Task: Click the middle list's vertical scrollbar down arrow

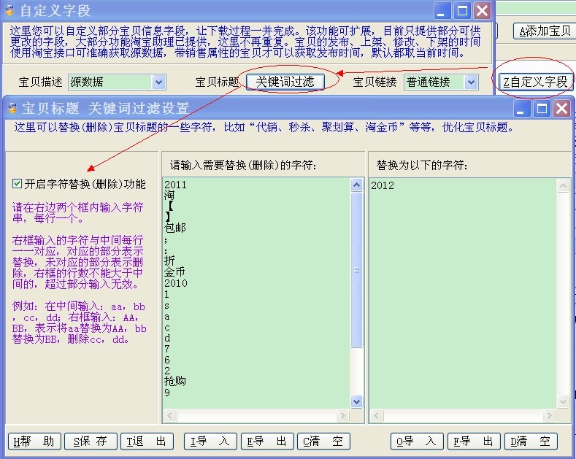Action: tap(357, 401)
